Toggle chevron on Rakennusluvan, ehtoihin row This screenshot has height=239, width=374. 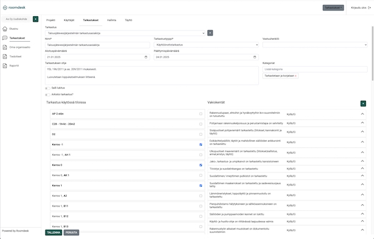click(x=362, y=114)
